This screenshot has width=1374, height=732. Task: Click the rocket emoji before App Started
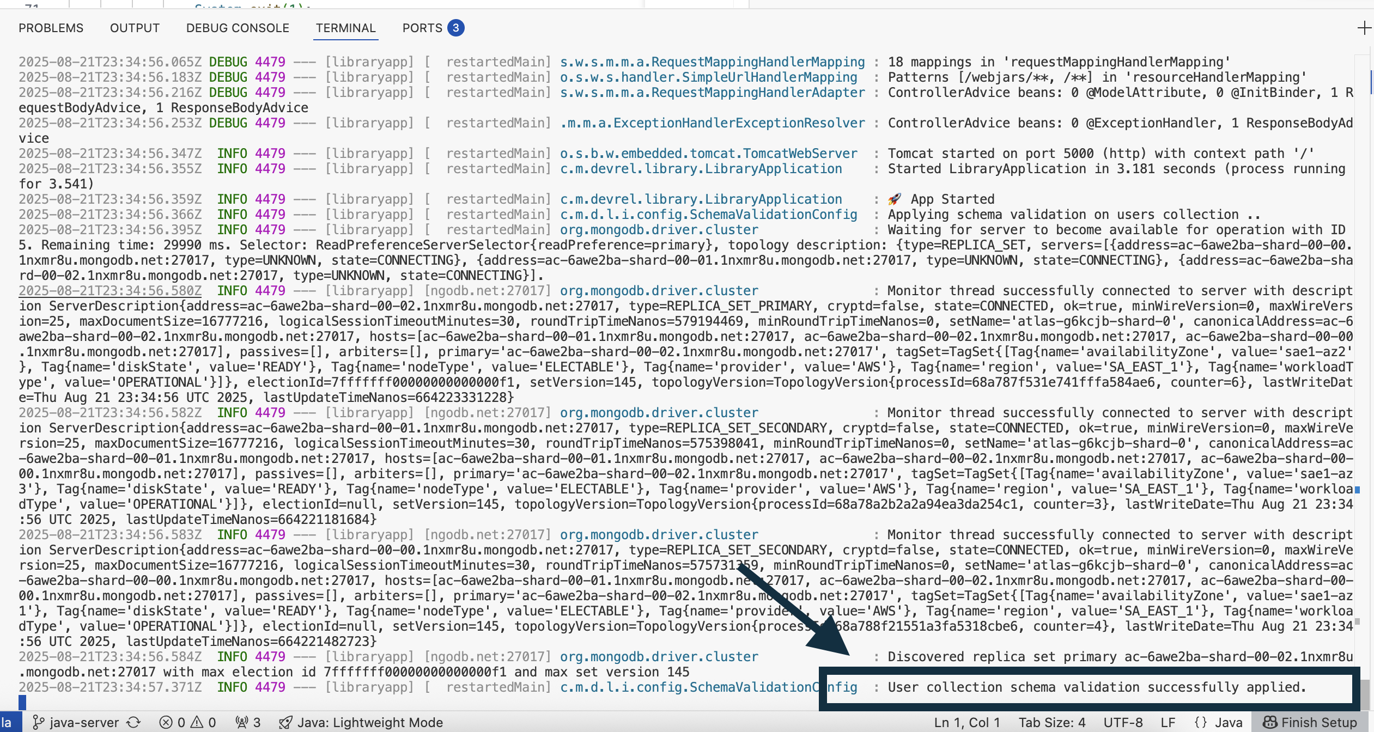click(x=895, y=199)
